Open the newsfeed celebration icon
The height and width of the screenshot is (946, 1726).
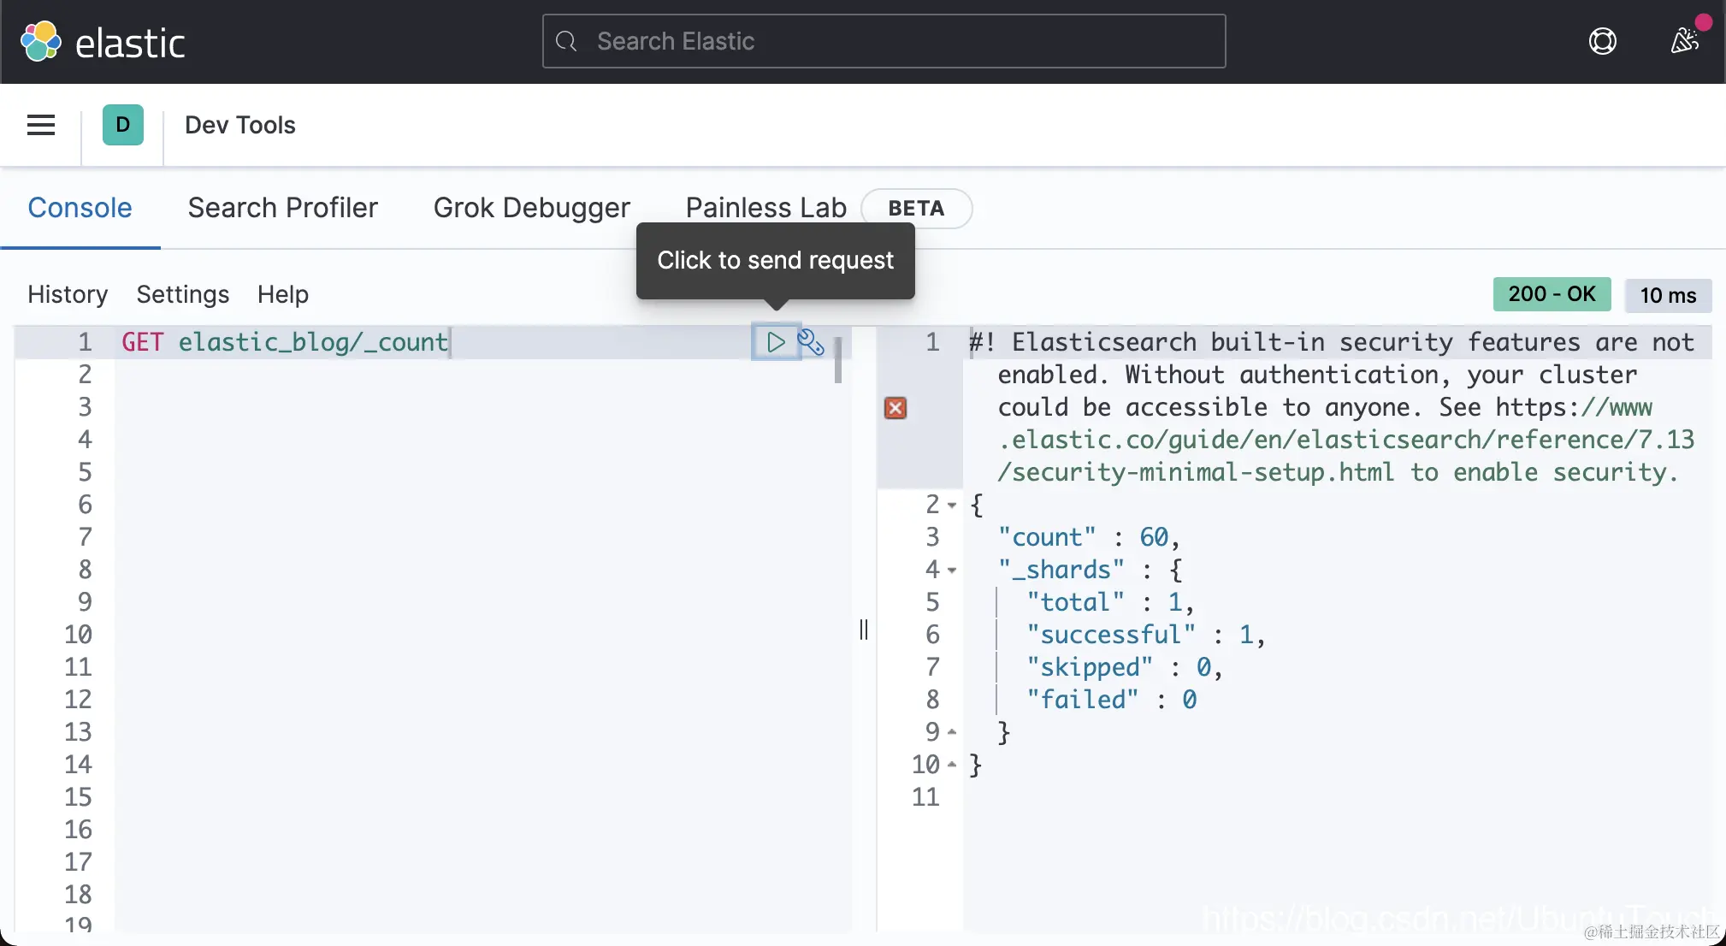coord(1684,40)
